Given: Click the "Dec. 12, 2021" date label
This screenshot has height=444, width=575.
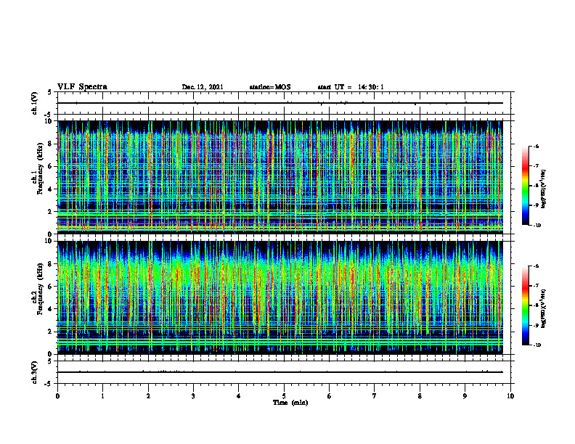Looking at the screenshot, I should (203, 87).
